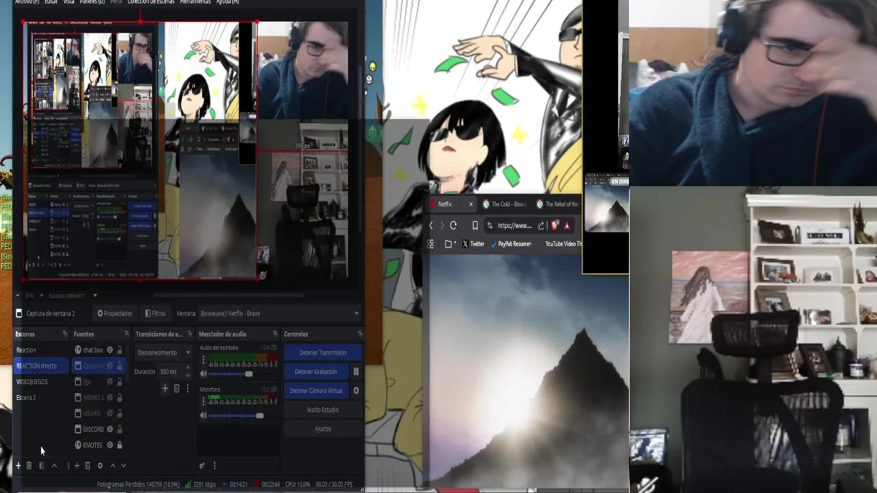Open scene filters icon in Escenas toolbar
This screenshot has width=877, height=493.
click(x=41, y=466)
